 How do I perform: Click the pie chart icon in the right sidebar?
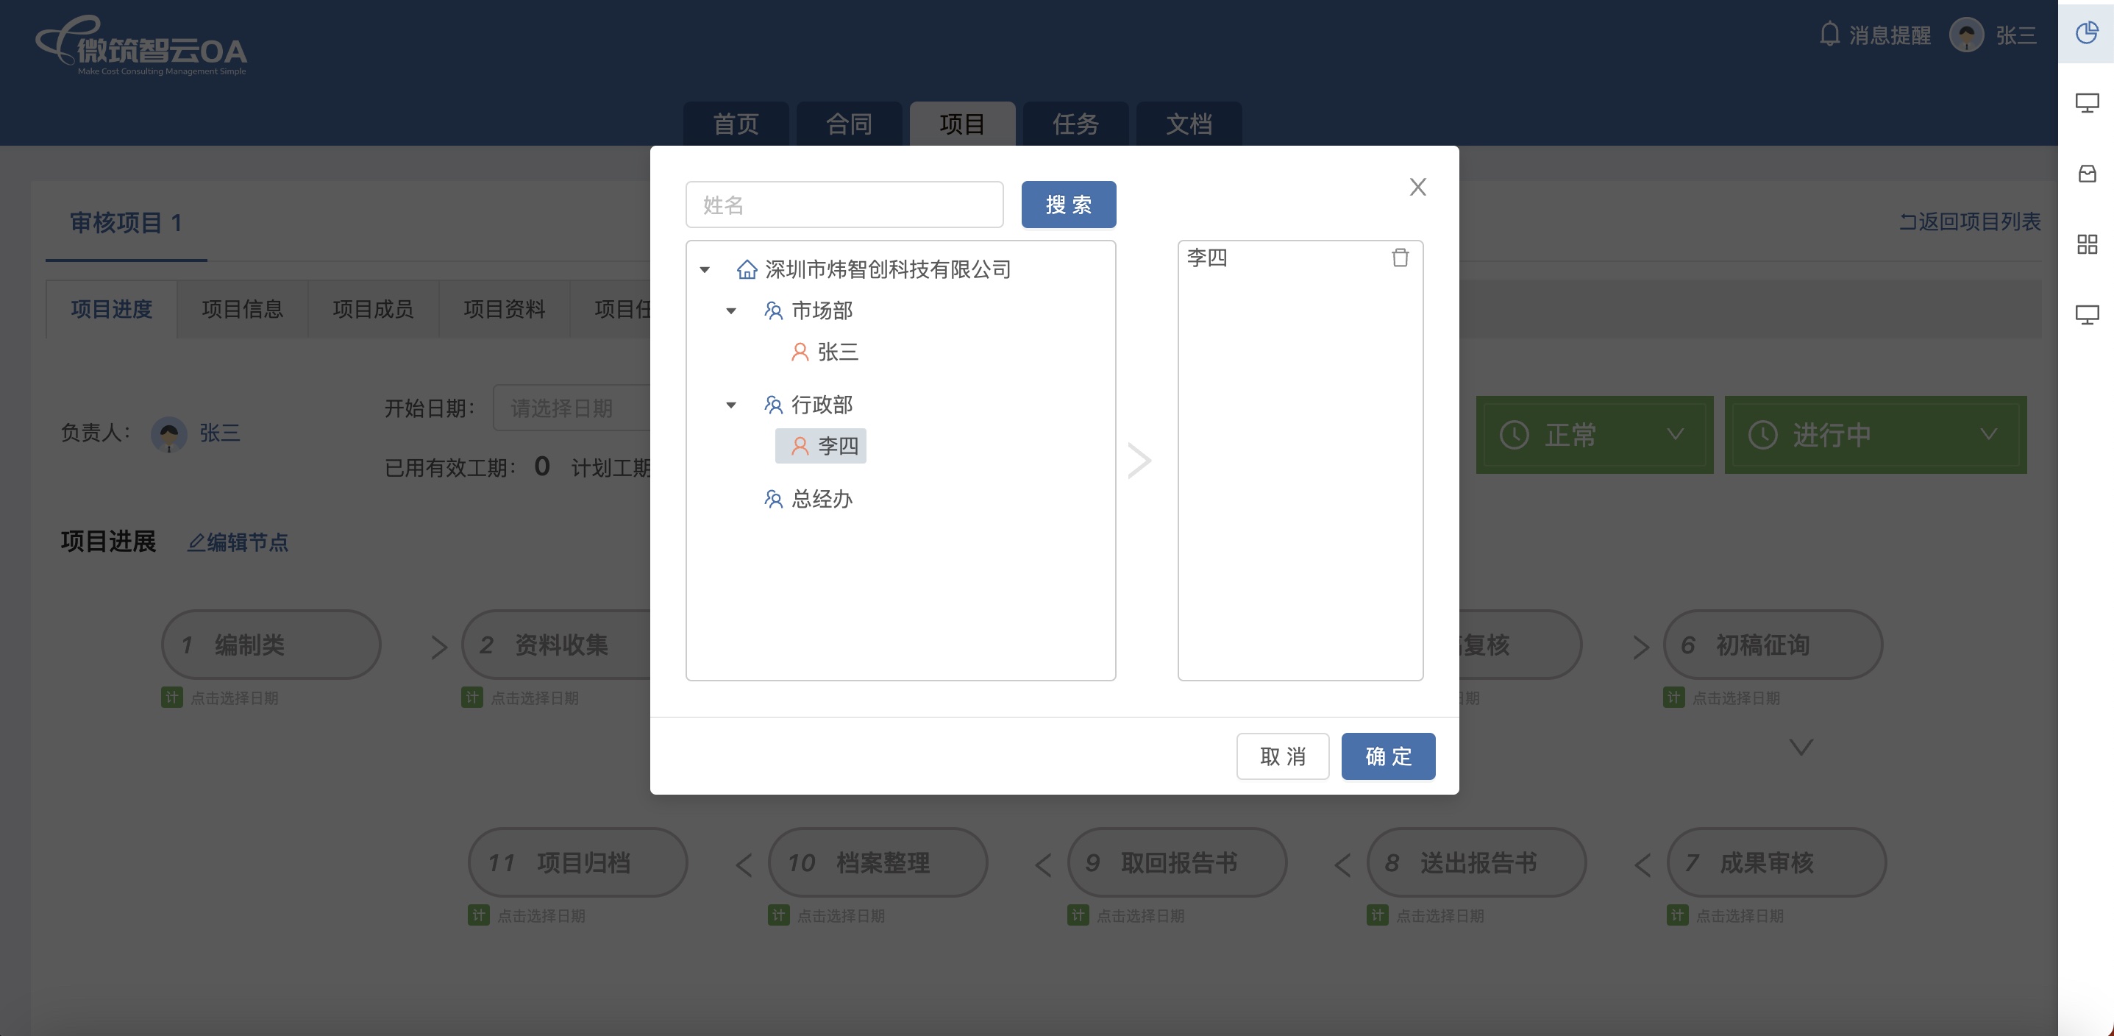(2086, 33)
